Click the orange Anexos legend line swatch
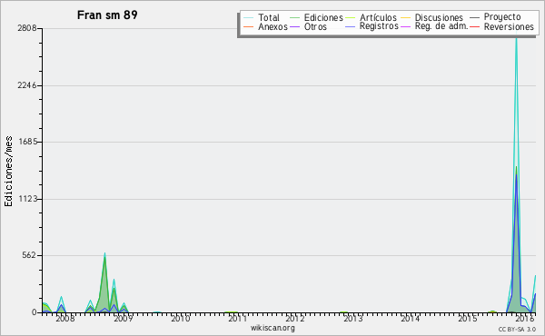This screenshot has width=545, height=336. (248, 26)
